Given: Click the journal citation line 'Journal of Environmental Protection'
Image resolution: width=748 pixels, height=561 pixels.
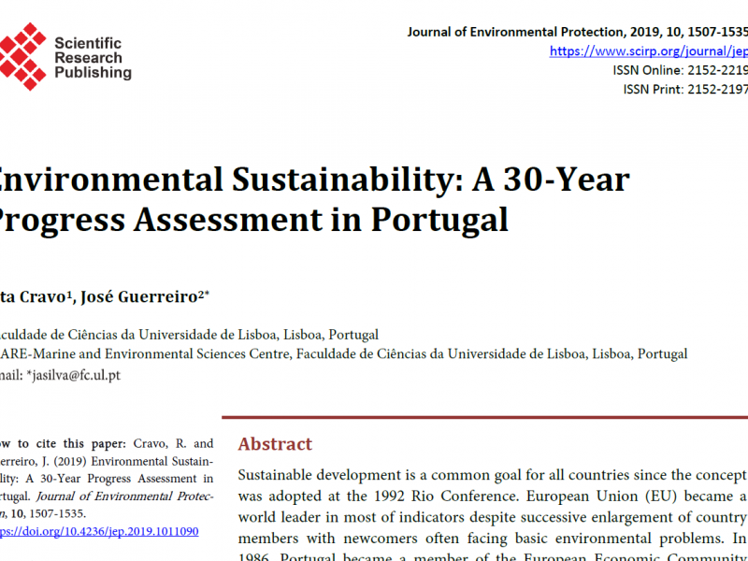Looking at the screenshot, I should pyautogui.click(x=577, y=32).
